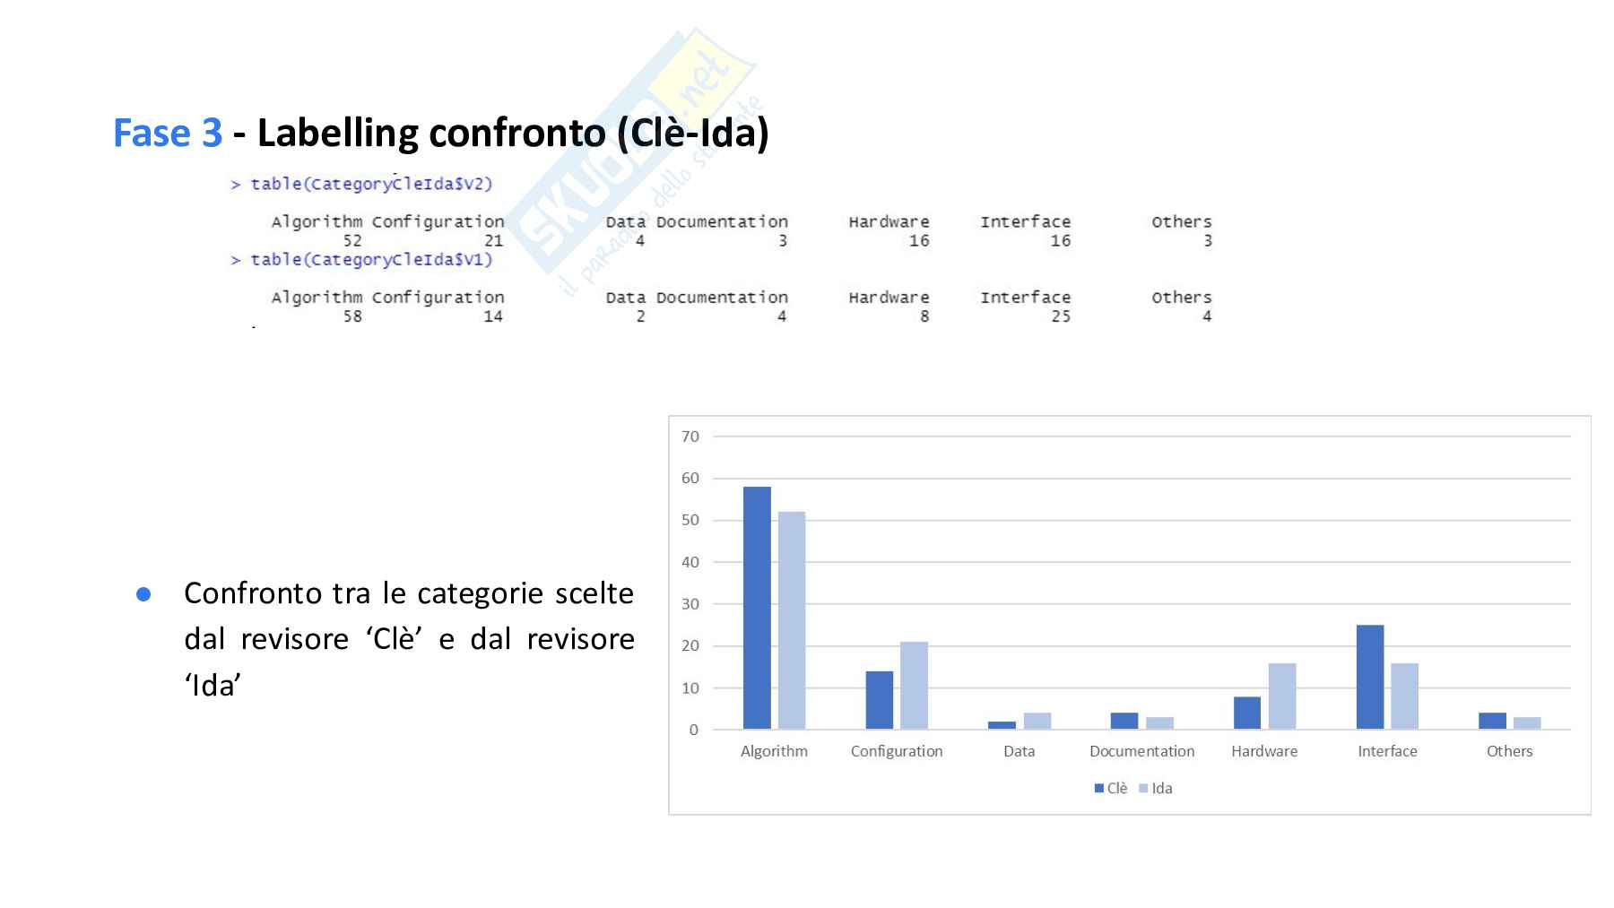Select the light blue Hardware bar
This screenshot has height=908, width=1614.
click(1282, 696)
